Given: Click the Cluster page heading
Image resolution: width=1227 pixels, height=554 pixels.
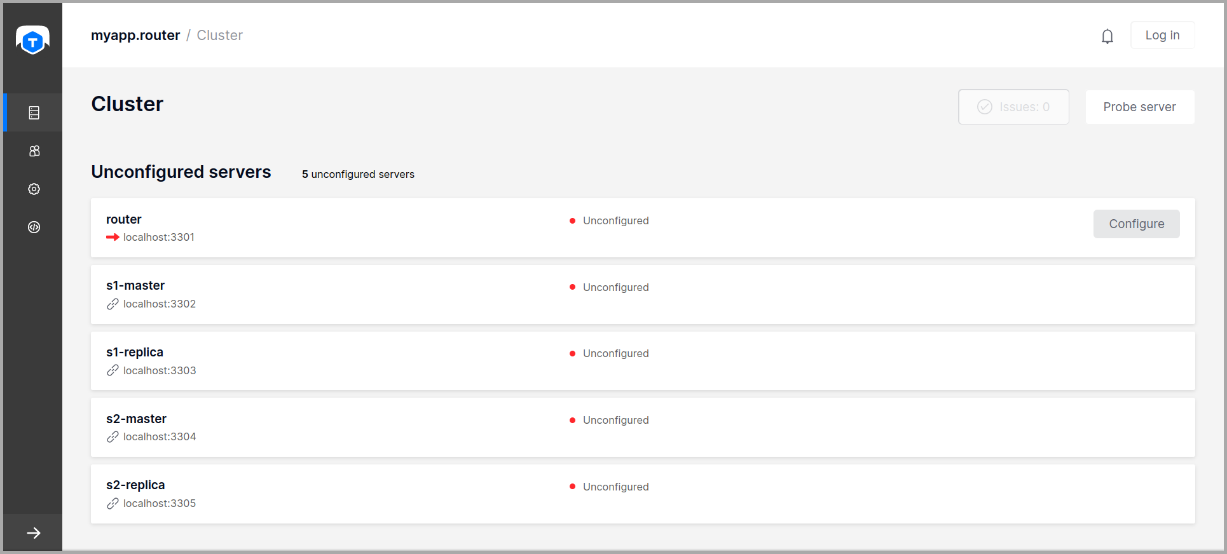Looking at the screenshot, I should 127,104.
